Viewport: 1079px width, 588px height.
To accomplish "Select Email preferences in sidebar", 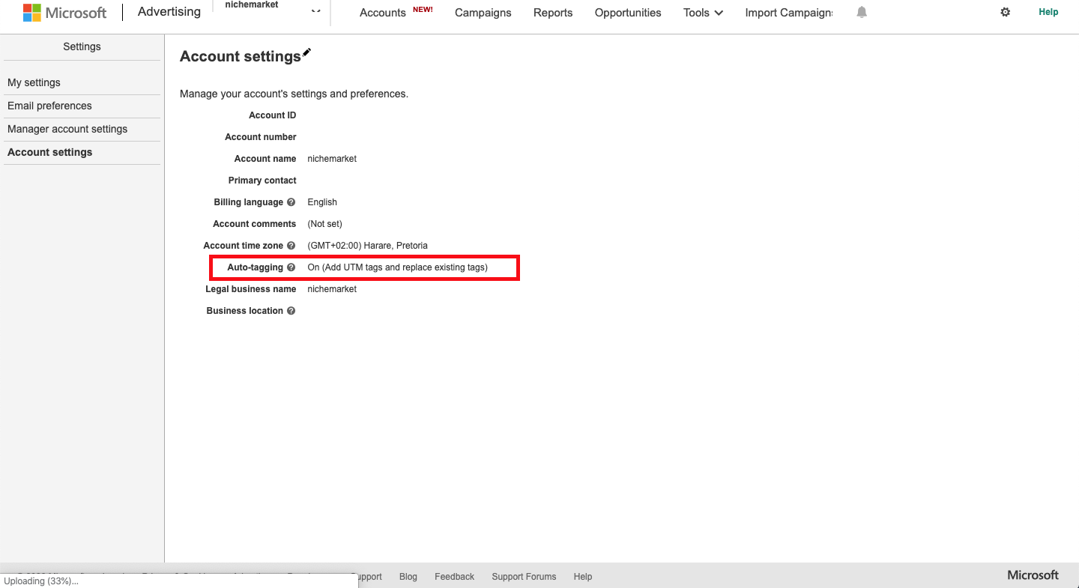I will [x=49, y=106].
